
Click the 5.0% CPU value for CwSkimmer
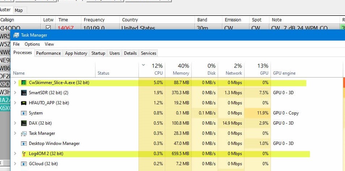click(x=158, y=83)
